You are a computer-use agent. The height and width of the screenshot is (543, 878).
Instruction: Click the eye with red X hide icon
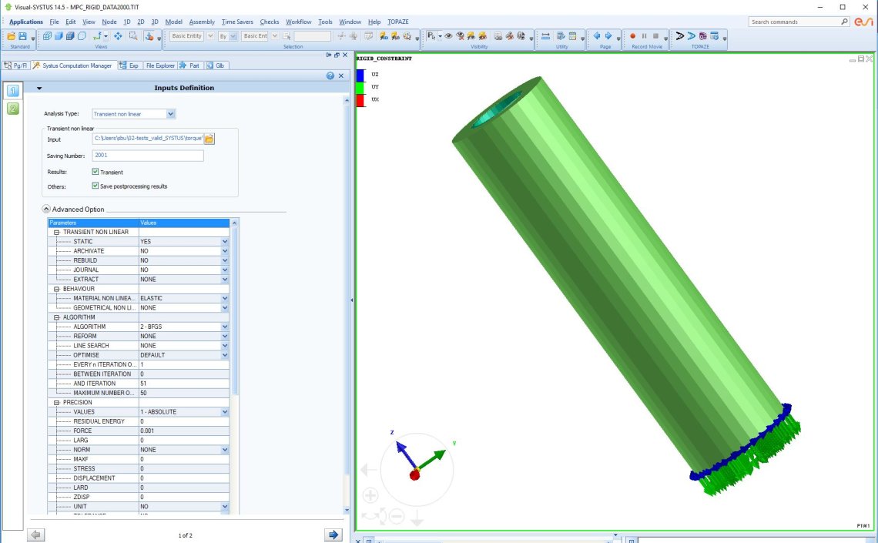click(461, 36)
